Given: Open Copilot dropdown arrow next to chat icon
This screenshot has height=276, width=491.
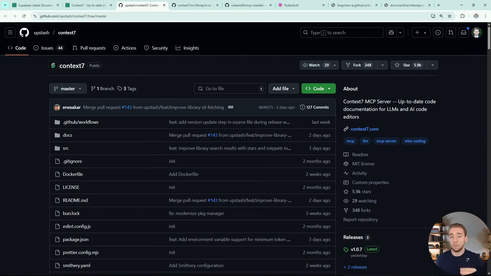Looking at the screenshot, I should coord(400,32).
